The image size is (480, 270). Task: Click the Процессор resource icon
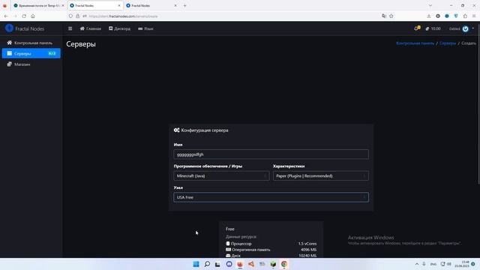pos(228,244)
